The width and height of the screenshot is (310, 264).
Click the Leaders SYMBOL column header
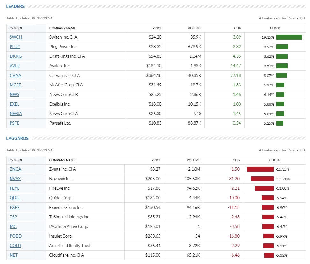coord(16,28)
